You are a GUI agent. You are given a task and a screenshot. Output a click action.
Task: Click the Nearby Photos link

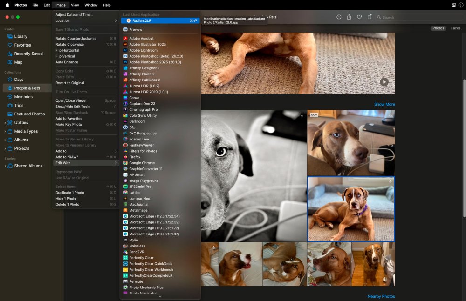click(x=381, y=296)
